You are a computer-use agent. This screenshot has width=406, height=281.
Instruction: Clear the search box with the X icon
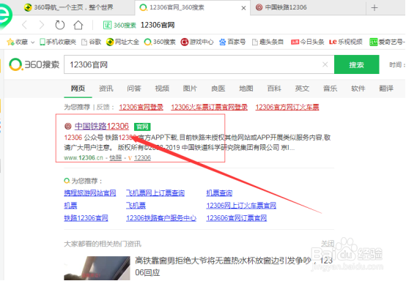pos(325,64)
